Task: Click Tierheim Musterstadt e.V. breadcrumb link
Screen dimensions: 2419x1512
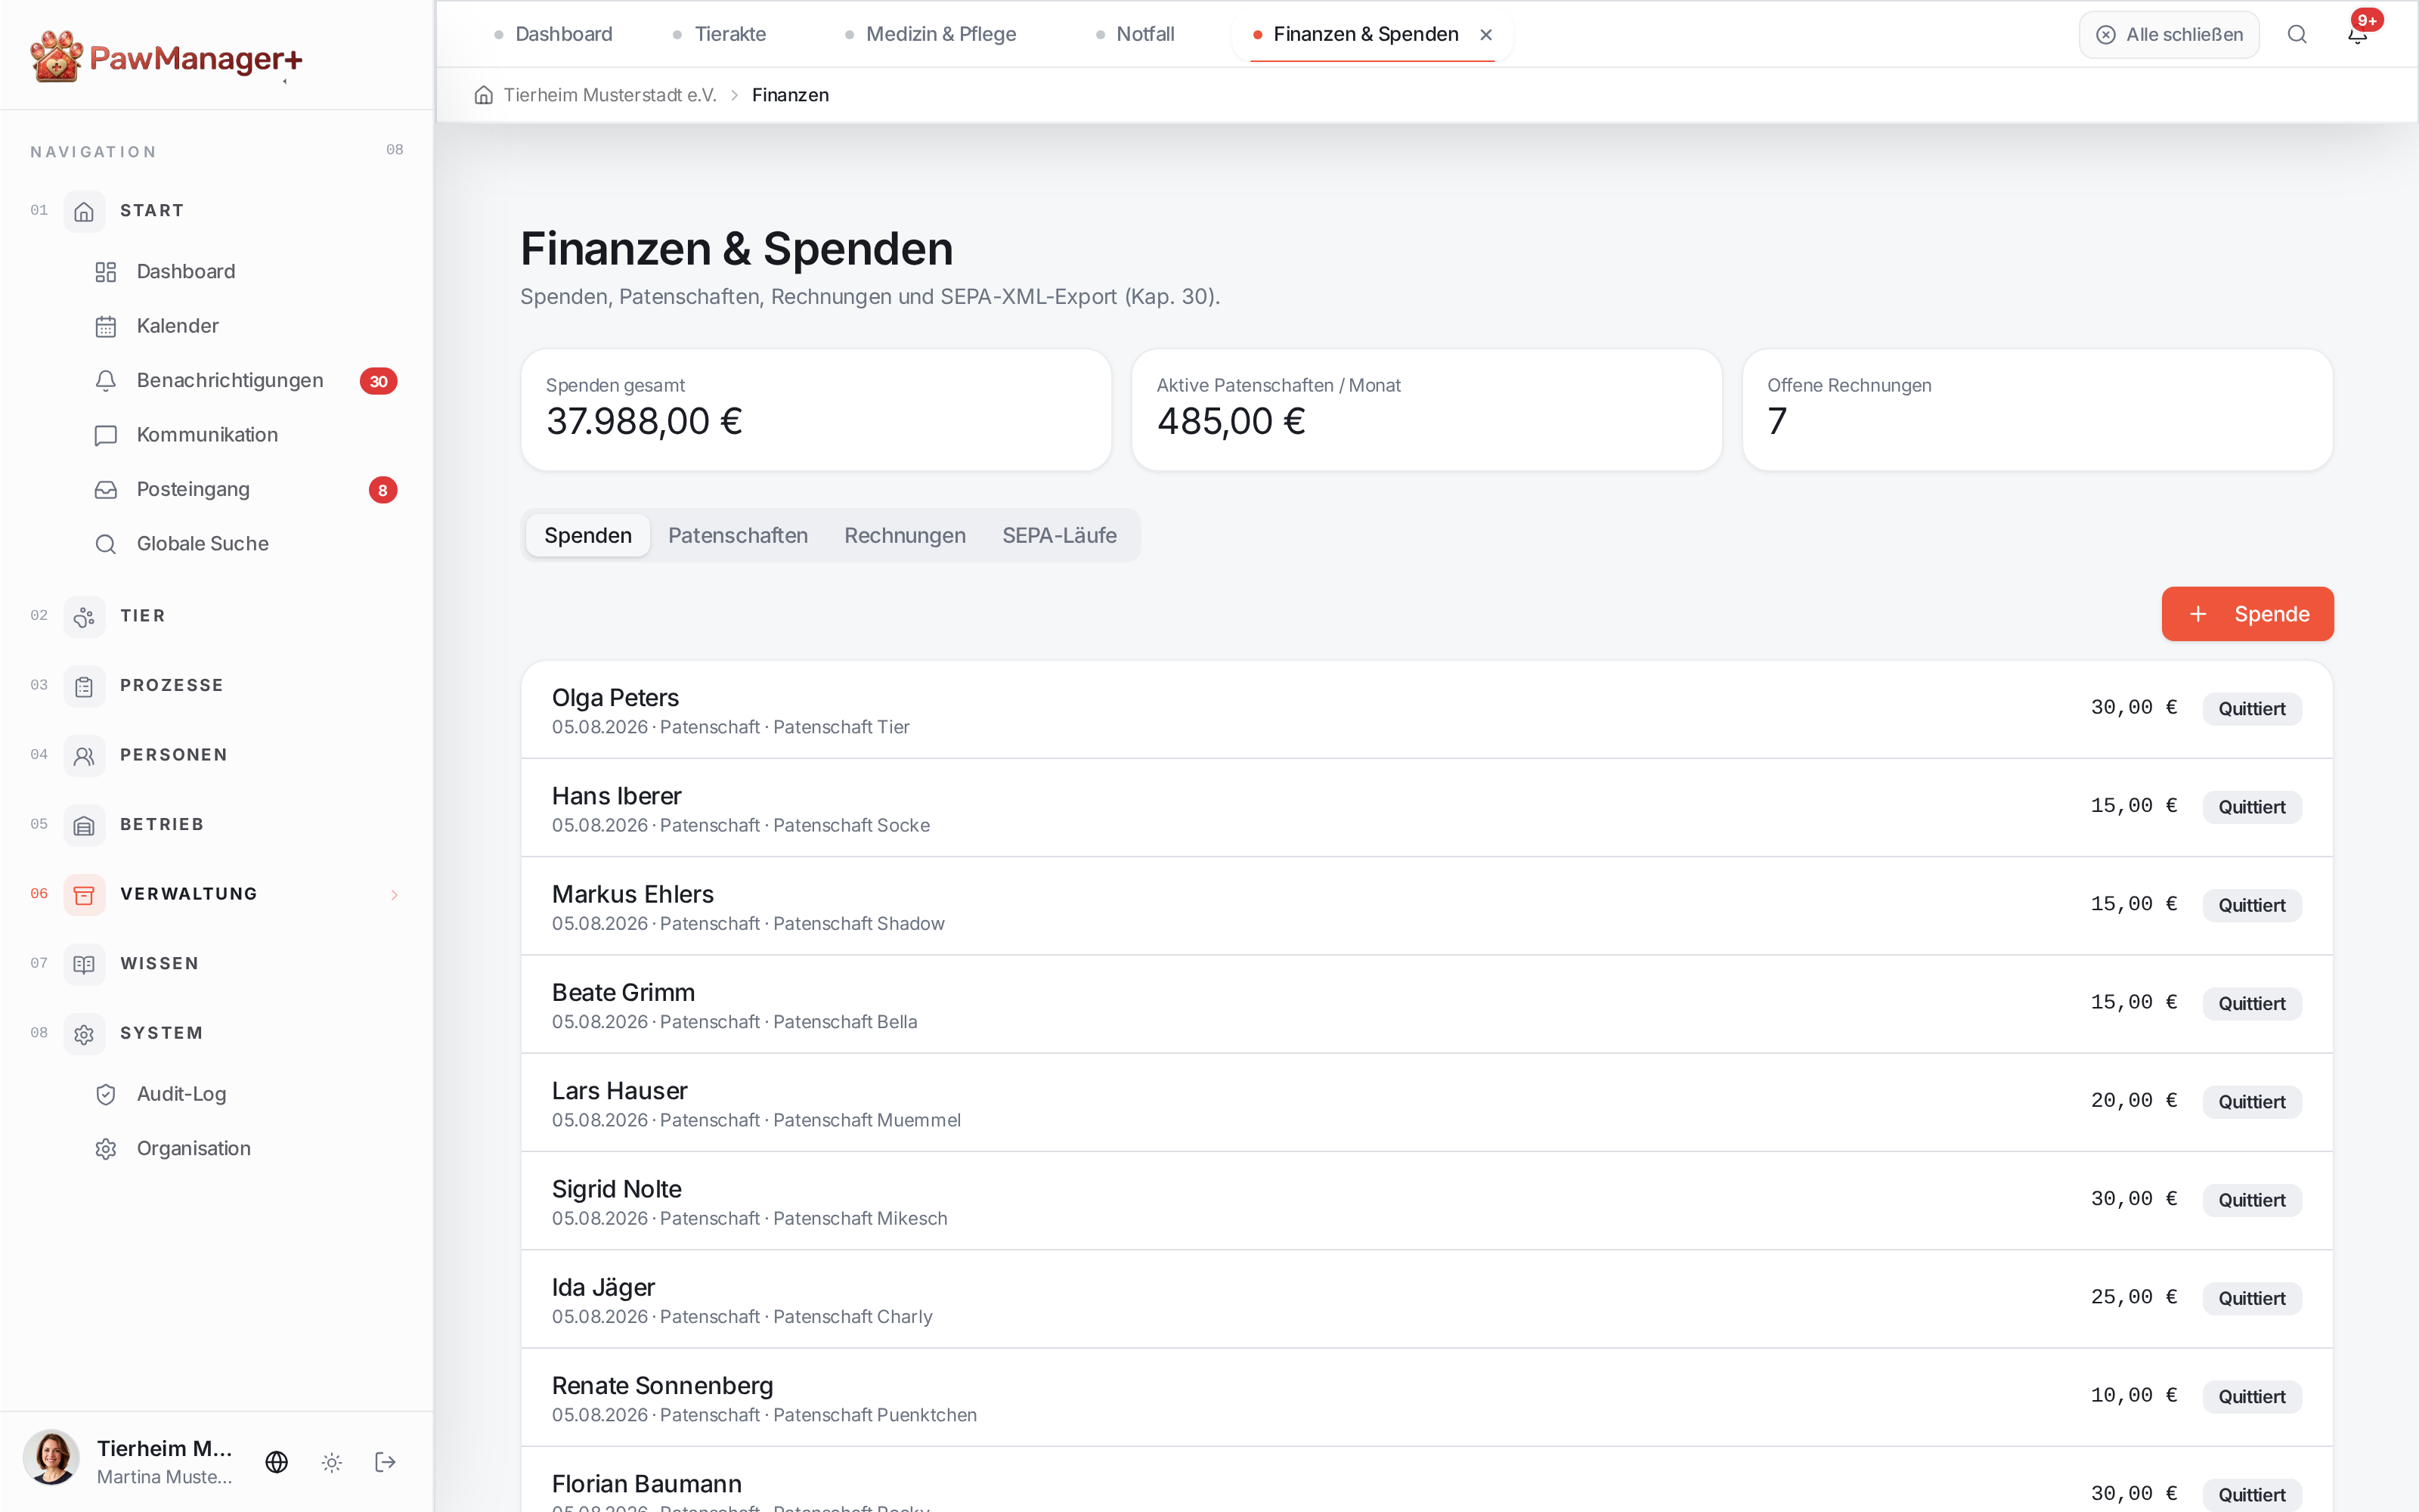Action: pos(610,95)
